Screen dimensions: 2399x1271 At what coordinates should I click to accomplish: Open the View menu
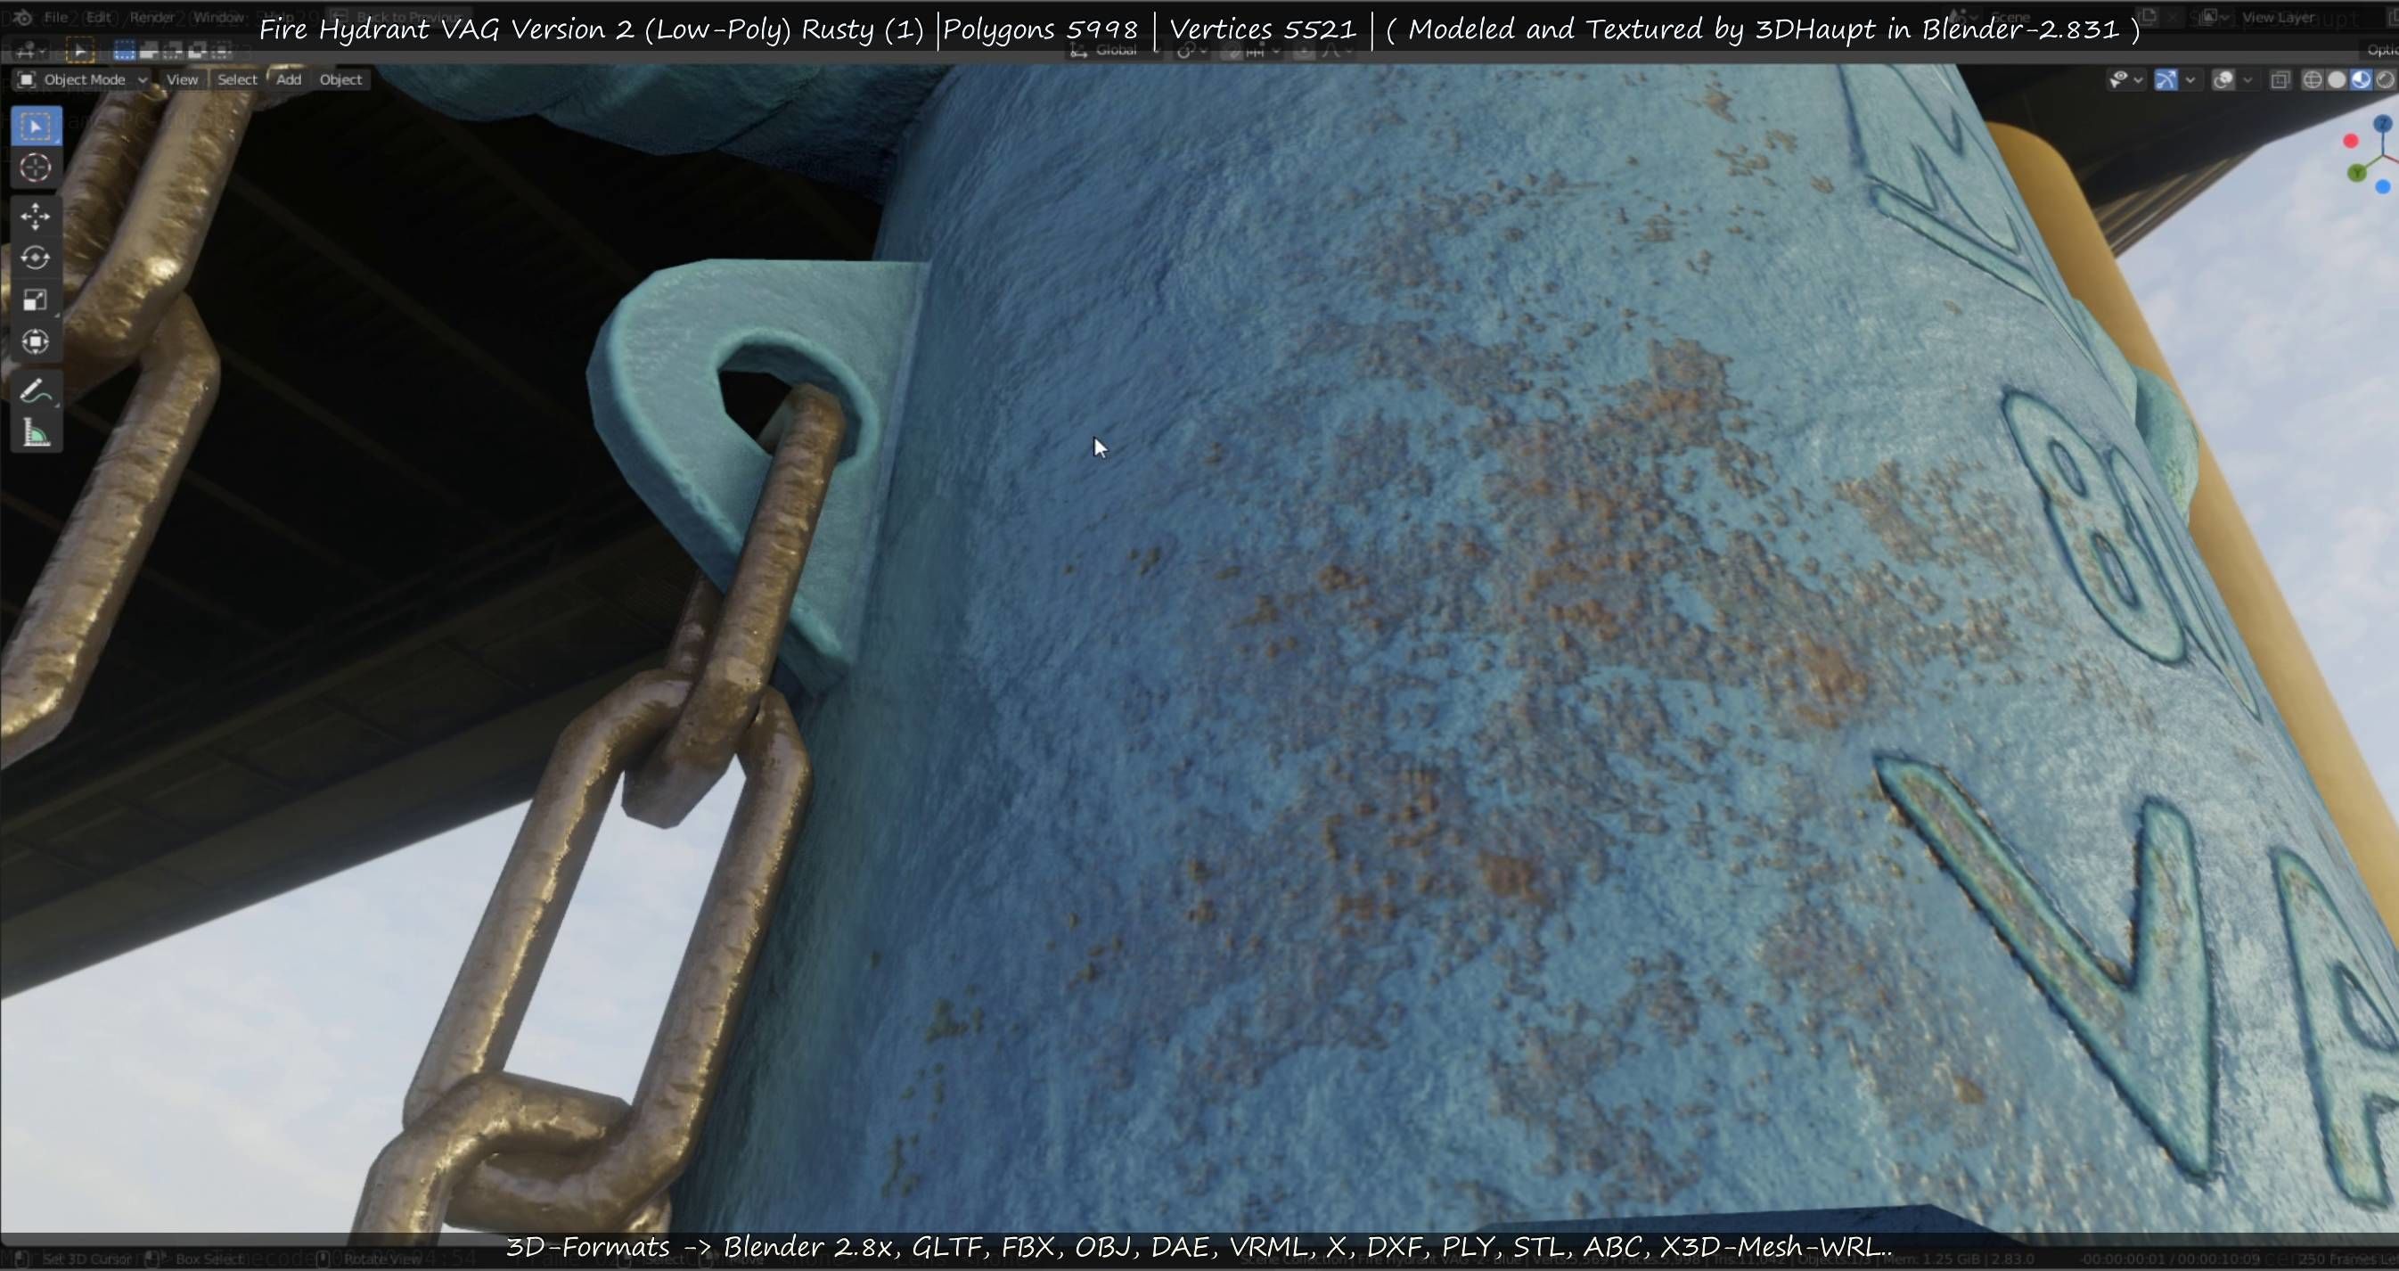182,79
